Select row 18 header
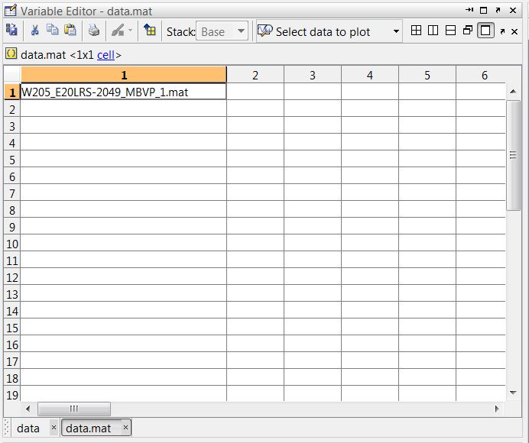The height and width of the screenshot is (443, 529). coord(12,378)
